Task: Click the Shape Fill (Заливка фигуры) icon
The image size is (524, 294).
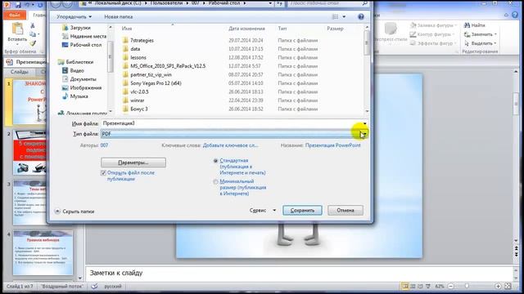Action: [x=413, y=25]
